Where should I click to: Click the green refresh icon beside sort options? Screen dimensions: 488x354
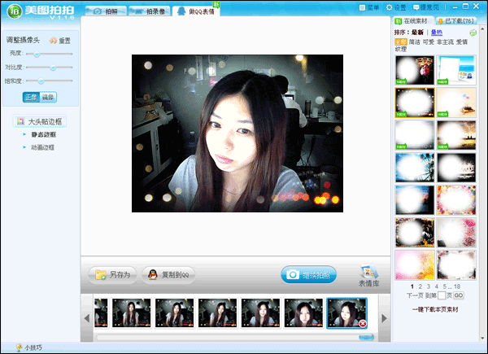click(473, 33)
